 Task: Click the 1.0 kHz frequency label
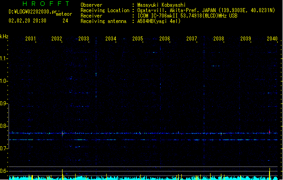point(4,81)
